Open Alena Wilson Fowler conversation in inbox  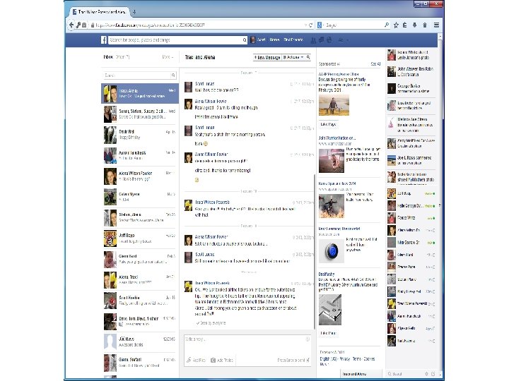click(140, 176)
